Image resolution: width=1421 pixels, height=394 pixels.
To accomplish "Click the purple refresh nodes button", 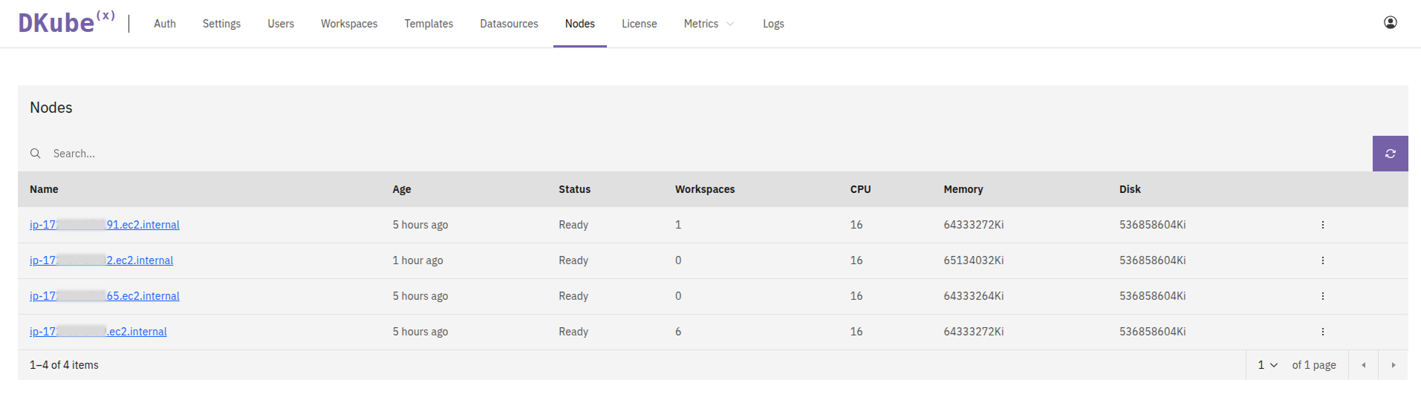I will pos(1390,154).
